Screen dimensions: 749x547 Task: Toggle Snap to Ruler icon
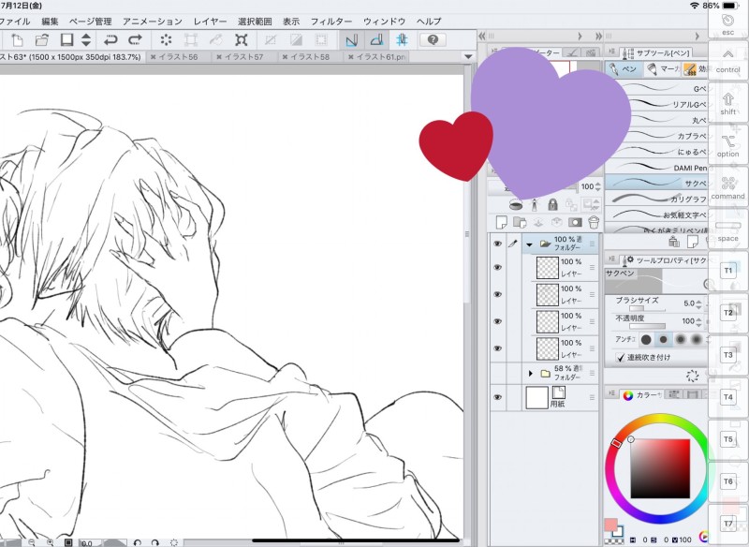tap(352, 40)
